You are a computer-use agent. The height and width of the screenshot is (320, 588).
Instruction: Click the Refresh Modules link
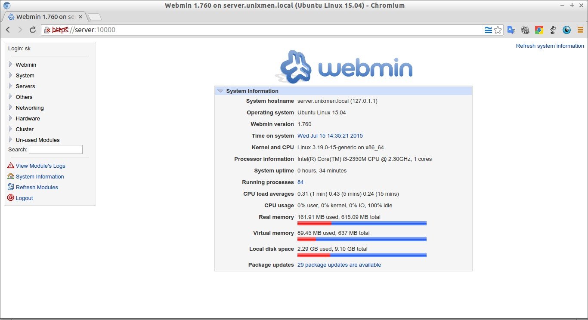click(x=37, y=187)
